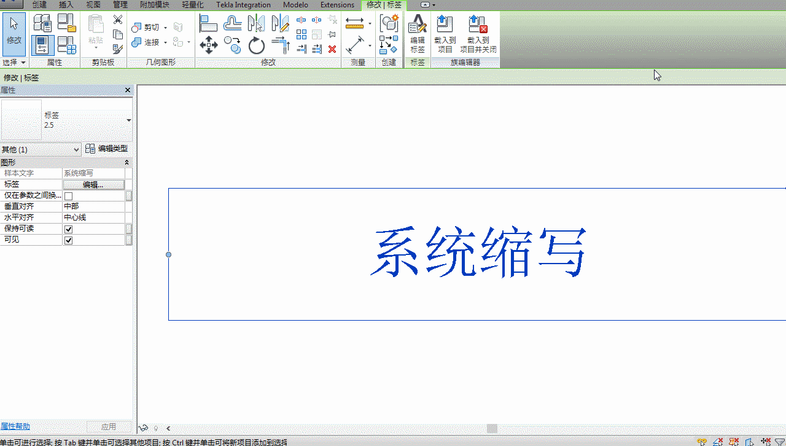This screenshot has width=786, height=446.
Task: Select the 系统缩写 label in the canvas
Action: [479, 252]
